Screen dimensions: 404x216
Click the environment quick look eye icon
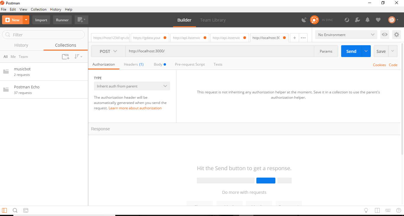point(385,35)
